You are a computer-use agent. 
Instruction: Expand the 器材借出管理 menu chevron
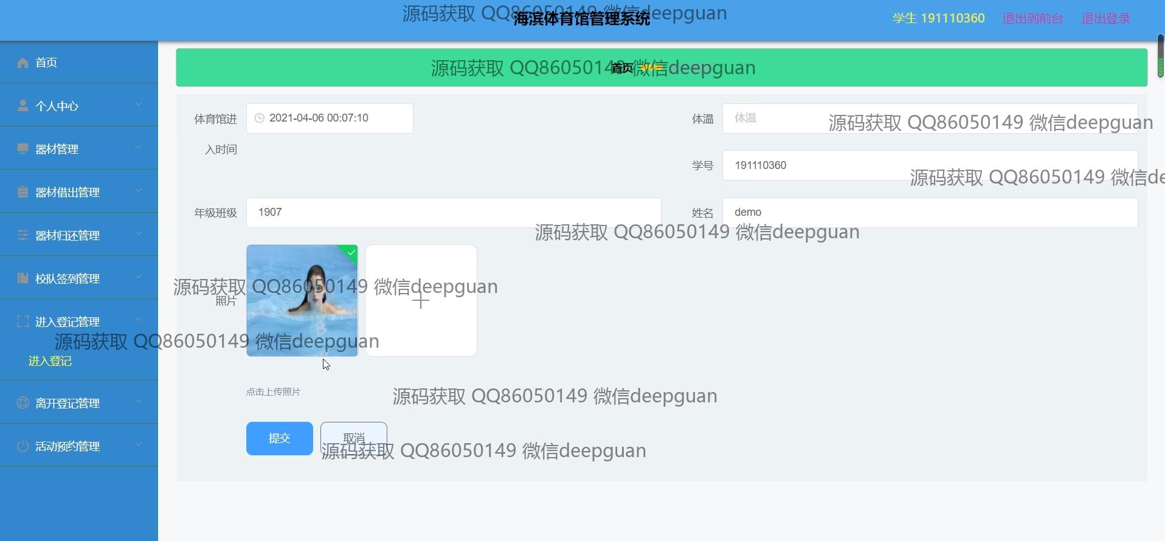139,191
